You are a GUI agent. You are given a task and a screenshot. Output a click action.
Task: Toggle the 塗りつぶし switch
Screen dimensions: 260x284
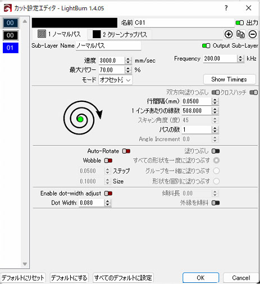(x=216, y=151)
